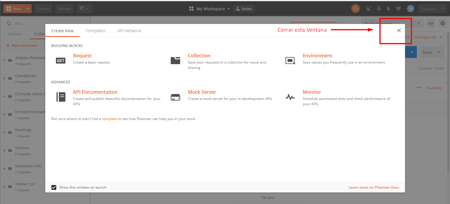Expand the Timbrar collection tree item
450x204 pixels.
[x=4, y=150]
